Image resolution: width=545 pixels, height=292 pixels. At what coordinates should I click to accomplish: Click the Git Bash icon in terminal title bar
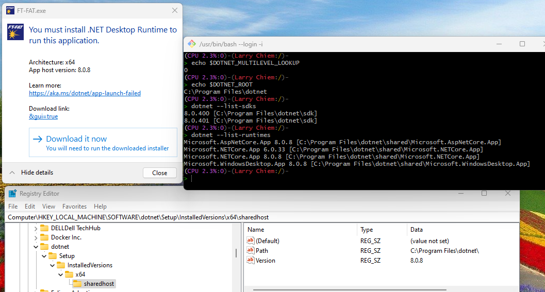(x=191, y=44)
